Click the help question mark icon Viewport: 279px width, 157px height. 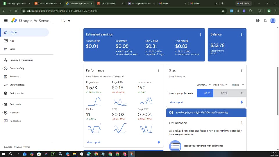(257, 20)
